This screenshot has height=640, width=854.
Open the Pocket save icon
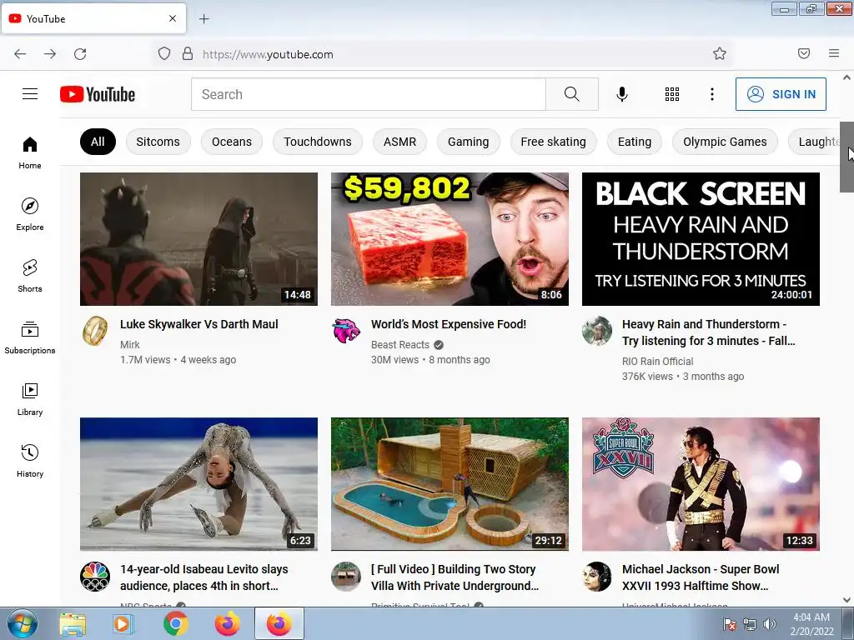pos(804,53)
